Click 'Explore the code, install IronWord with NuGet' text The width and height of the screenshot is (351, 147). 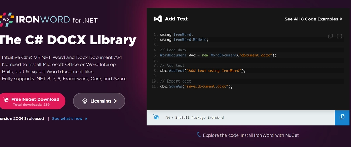click(x=251, y=135)
